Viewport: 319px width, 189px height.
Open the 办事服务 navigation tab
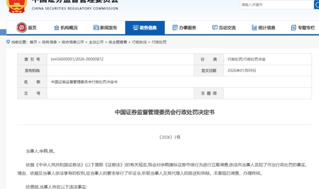coord(184,27)
